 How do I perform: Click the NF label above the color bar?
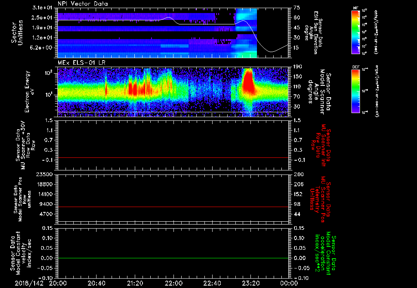click(356, 8)
